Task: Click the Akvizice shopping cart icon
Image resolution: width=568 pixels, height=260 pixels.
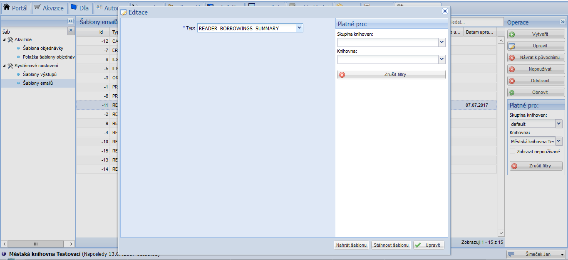Action: [x=37, y=8]
